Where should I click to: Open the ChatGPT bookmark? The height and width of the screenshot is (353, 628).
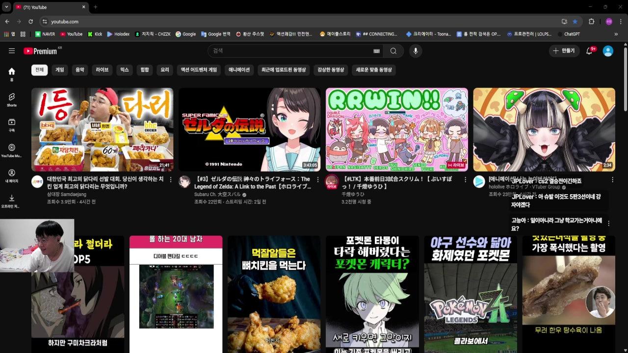[x=569, y=34]
